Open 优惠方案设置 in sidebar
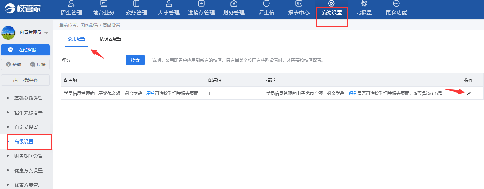The height and width of the screenshot is (189, 484). pyautogui.click(x=29, y=171)
